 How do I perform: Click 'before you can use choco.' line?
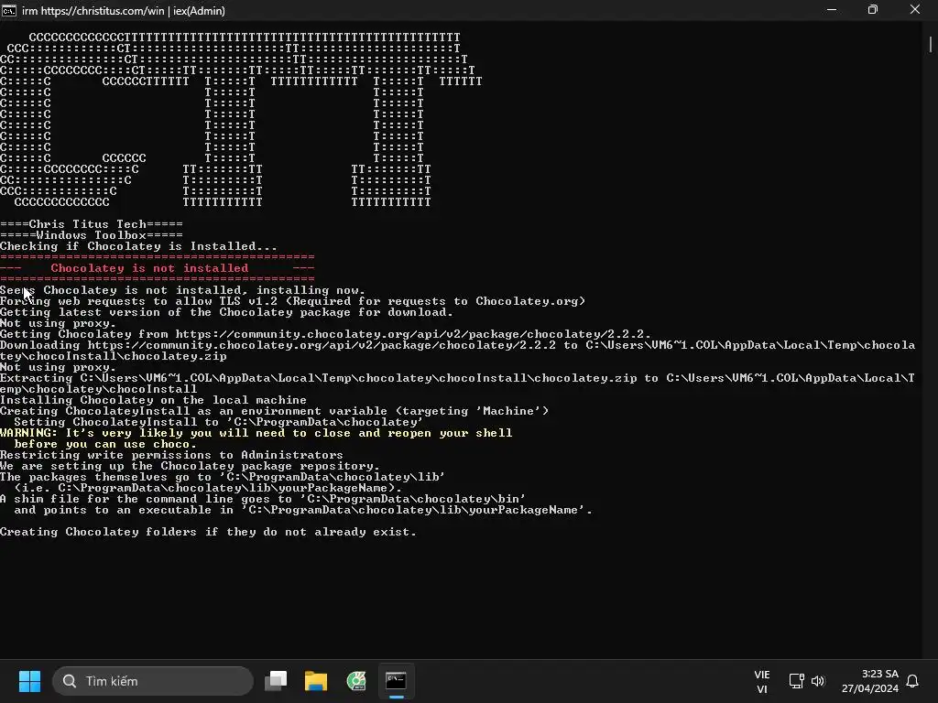[105, 444]
